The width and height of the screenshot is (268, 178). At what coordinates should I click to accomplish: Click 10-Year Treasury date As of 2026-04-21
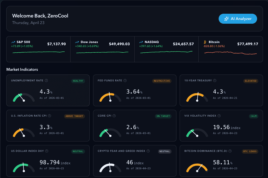[x=225, y=98]
